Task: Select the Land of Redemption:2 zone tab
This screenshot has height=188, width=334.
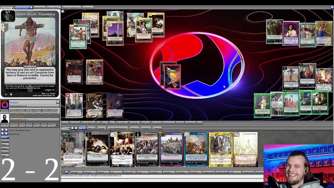Action: tap(117, 128)
